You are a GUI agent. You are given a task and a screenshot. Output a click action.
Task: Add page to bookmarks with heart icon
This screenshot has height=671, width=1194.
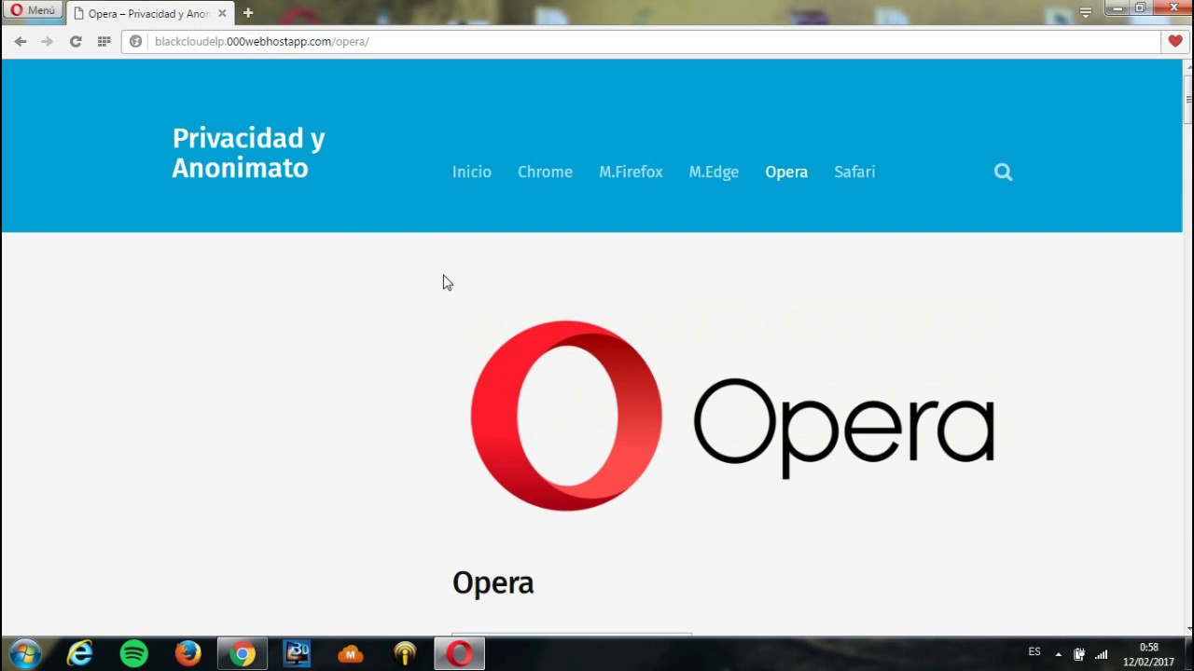pyautogui.click(x=1175, y=41)
